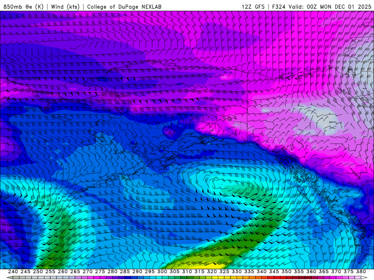Screen dimensions: 374x280
Task: Select the 325 legend value
Action: (224, 272)
